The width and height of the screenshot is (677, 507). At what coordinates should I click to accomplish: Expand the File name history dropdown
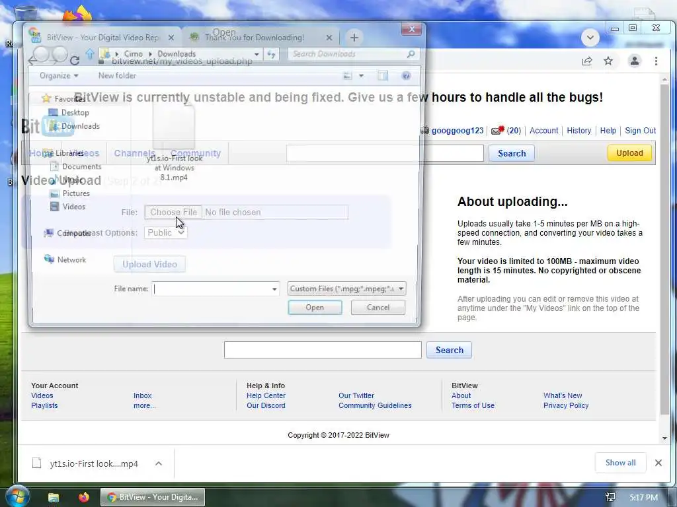pos(274,289)
